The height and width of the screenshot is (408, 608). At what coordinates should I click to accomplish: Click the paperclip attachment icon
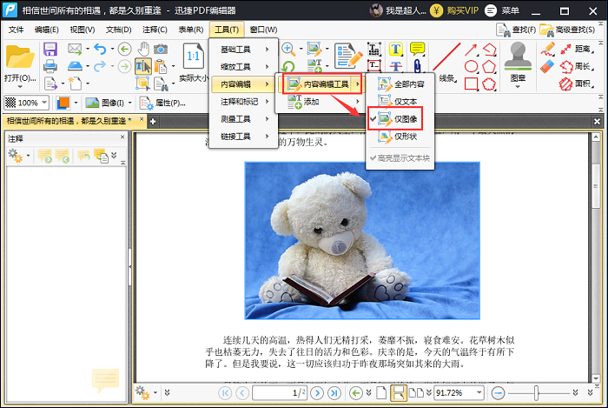click(417, 66)
